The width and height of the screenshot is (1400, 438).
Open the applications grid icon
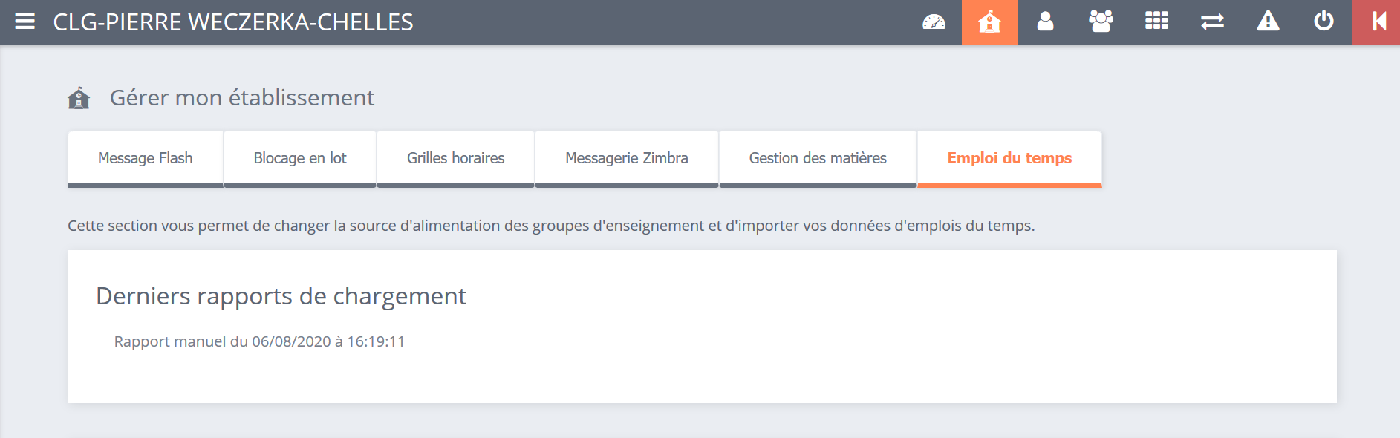[x=1156, y=22]
